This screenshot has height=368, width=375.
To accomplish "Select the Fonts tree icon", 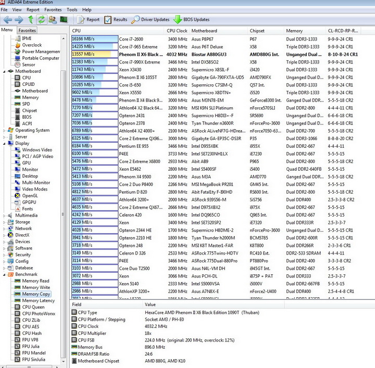I will tap(18, 209).
